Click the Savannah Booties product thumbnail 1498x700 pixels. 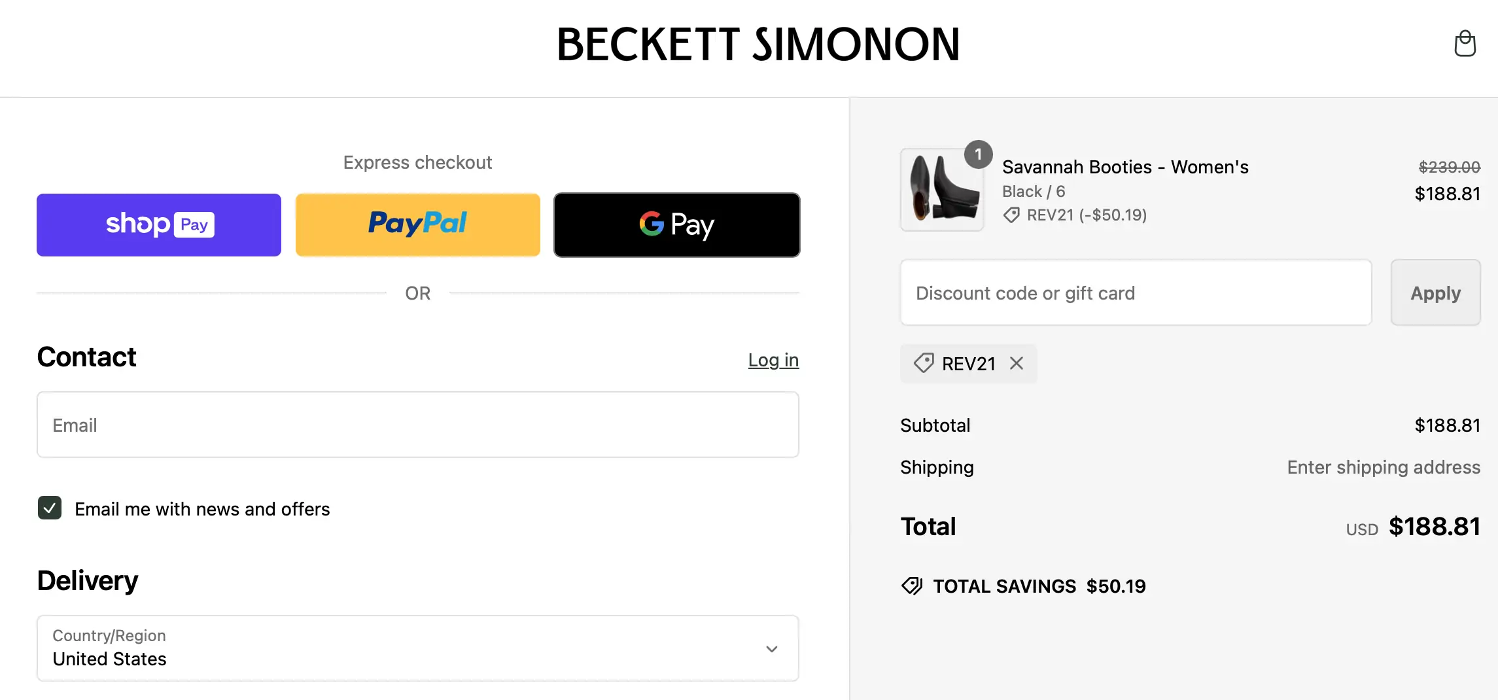coord(942,190)
